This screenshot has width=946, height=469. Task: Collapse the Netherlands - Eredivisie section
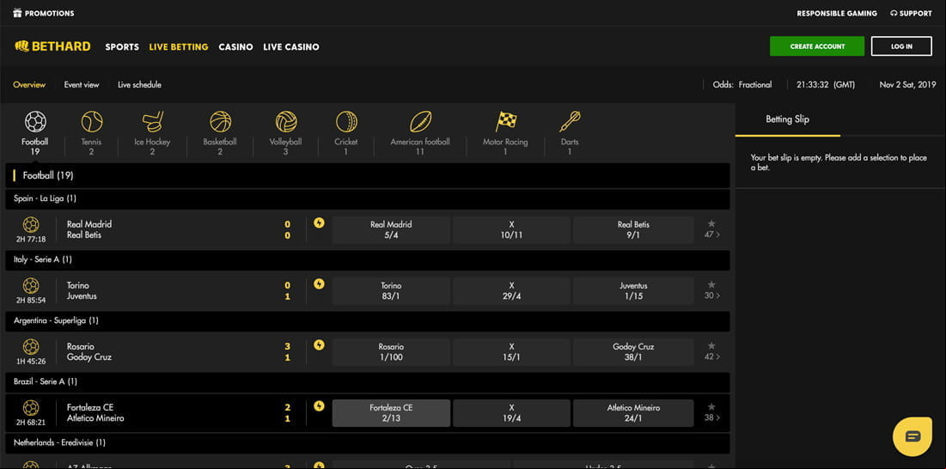[x=368, y=442]
